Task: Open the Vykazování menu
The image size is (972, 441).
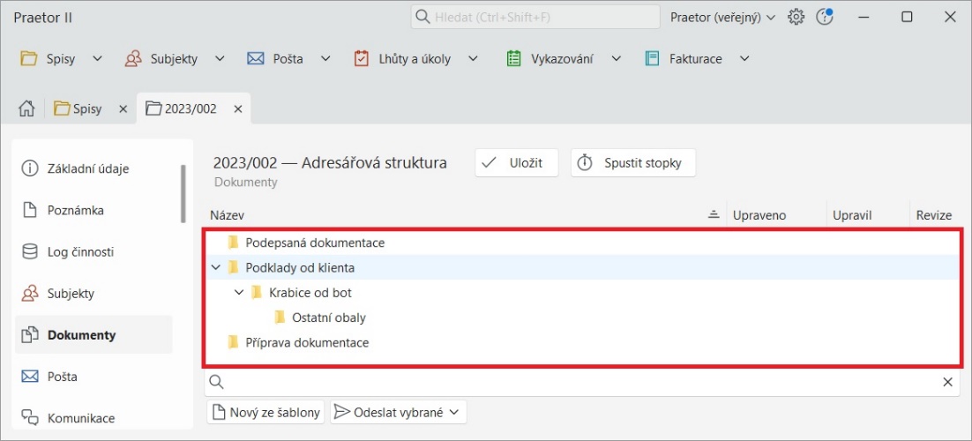Action: click(x=563, y=59)
